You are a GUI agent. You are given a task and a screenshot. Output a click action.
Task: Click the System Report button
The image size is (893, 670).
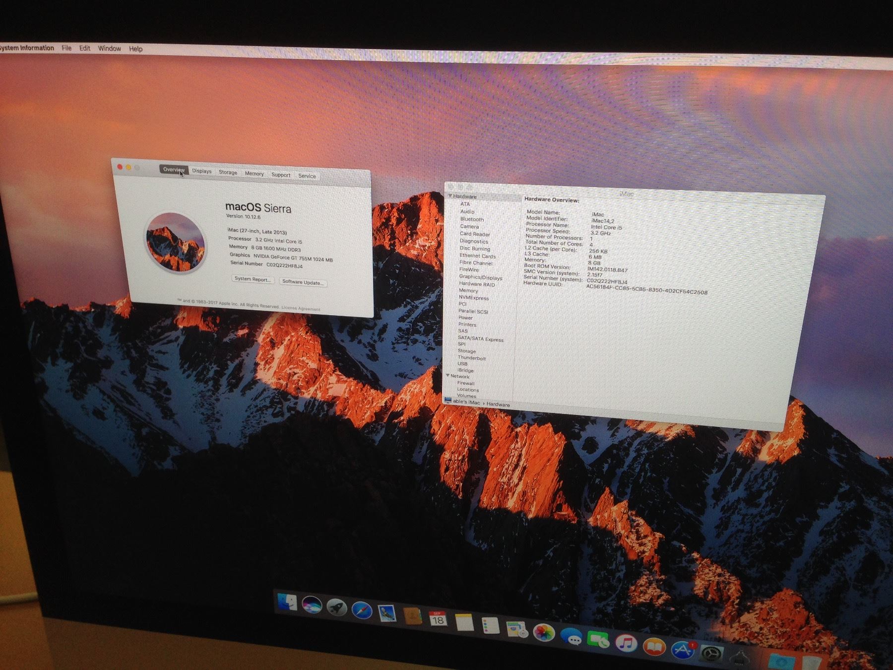point(253,279)
